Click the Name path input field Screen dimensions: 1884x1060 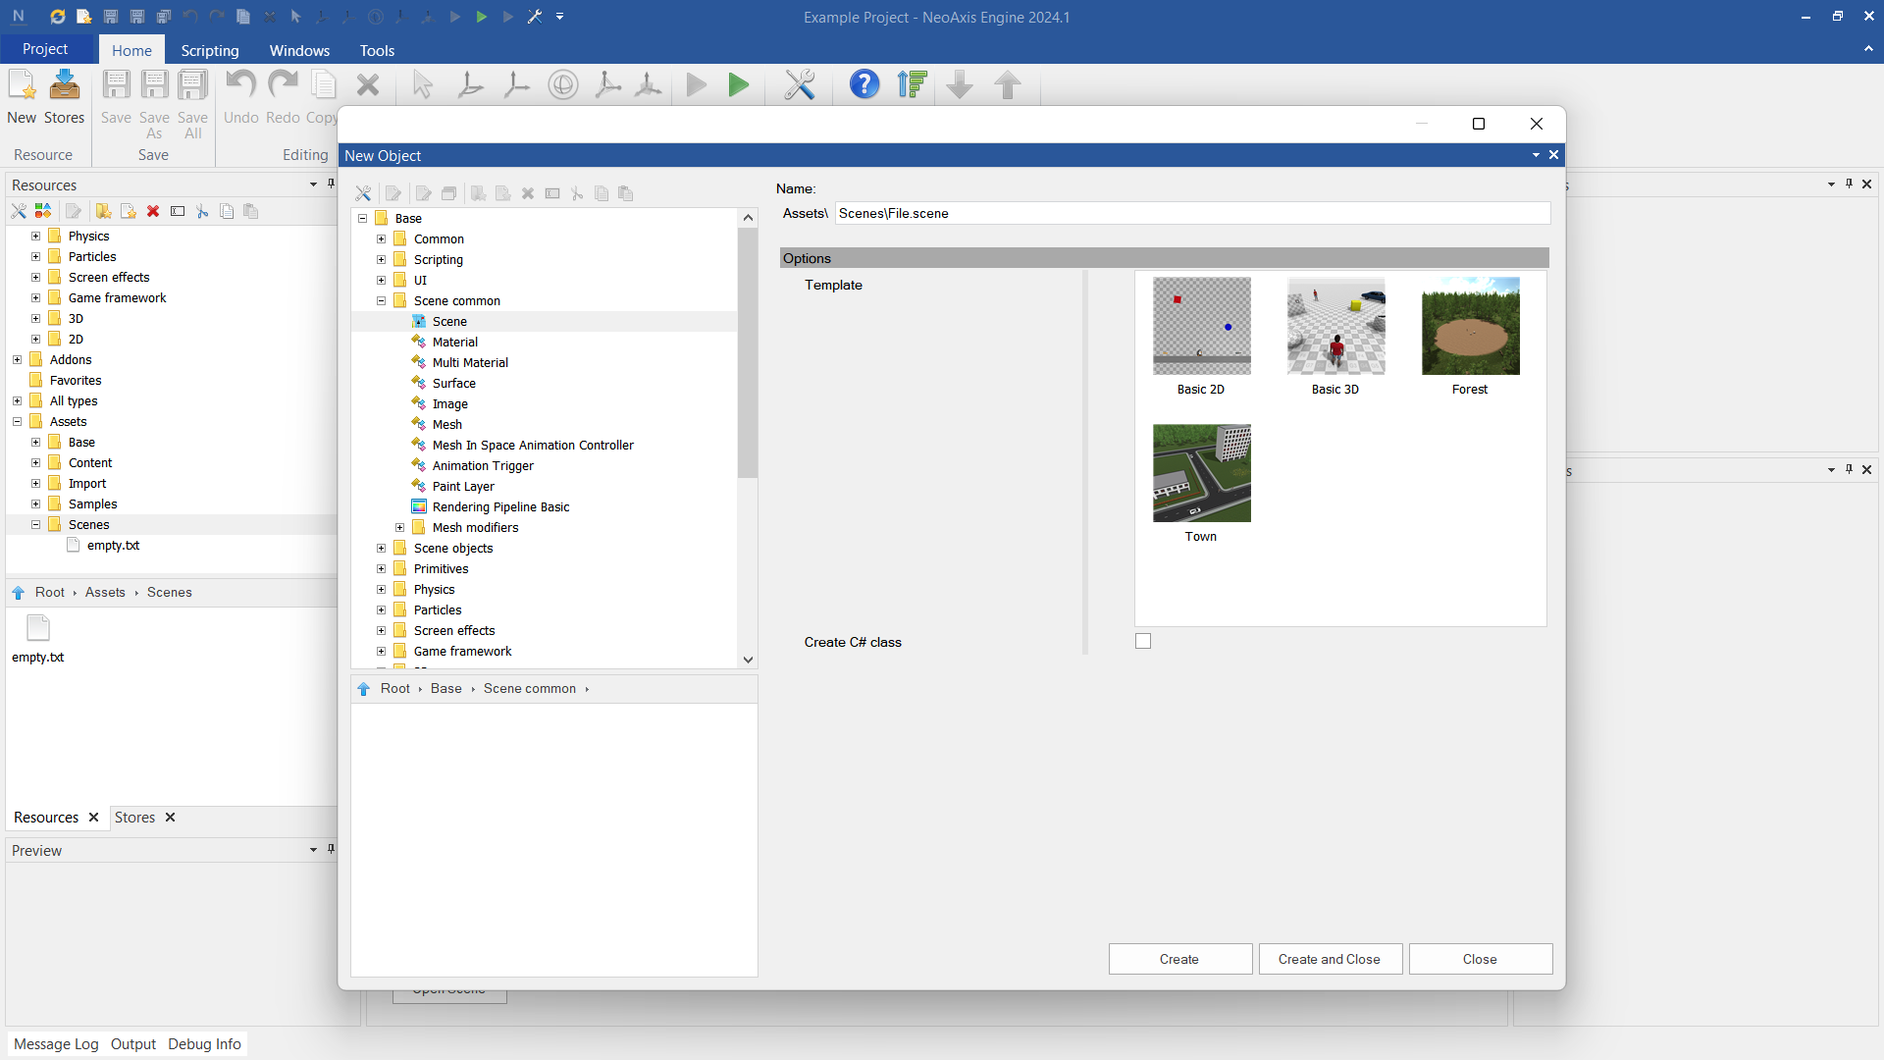1191,214
